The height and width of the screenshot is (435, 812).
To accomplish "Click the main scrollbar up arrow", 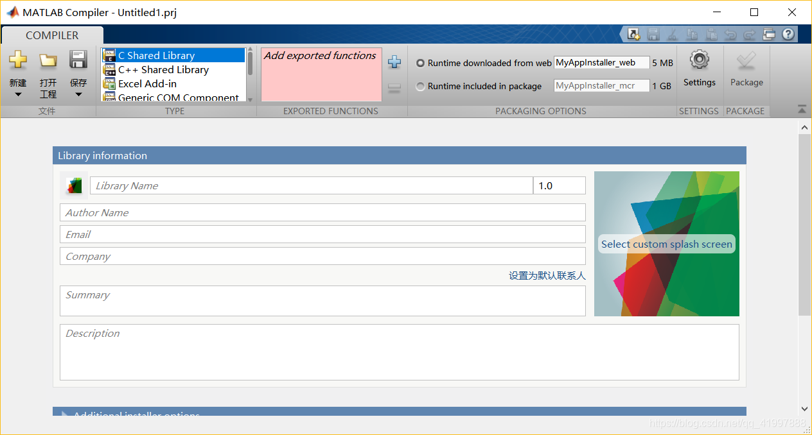I will (805, 127).
